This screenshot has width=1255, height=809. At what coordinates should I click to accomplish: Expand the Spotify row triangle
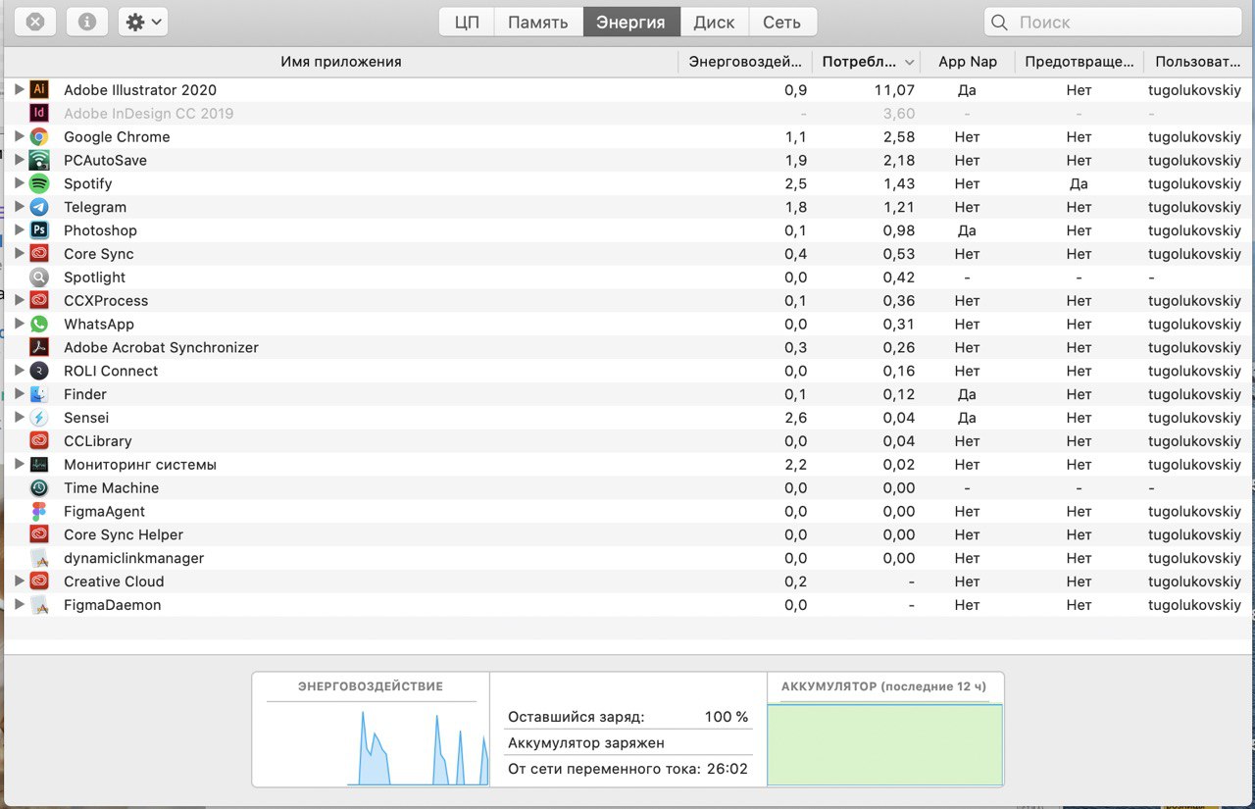[19, 183]
